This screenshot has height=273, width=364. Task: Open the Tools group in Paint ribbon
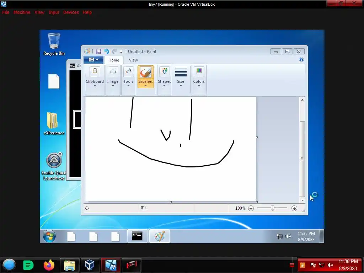tap(128, 80)
